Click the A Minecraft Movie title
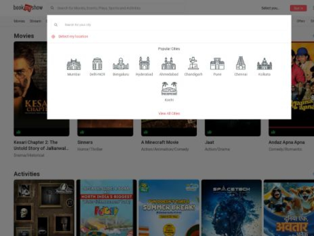314x236 pixels. 160,142
